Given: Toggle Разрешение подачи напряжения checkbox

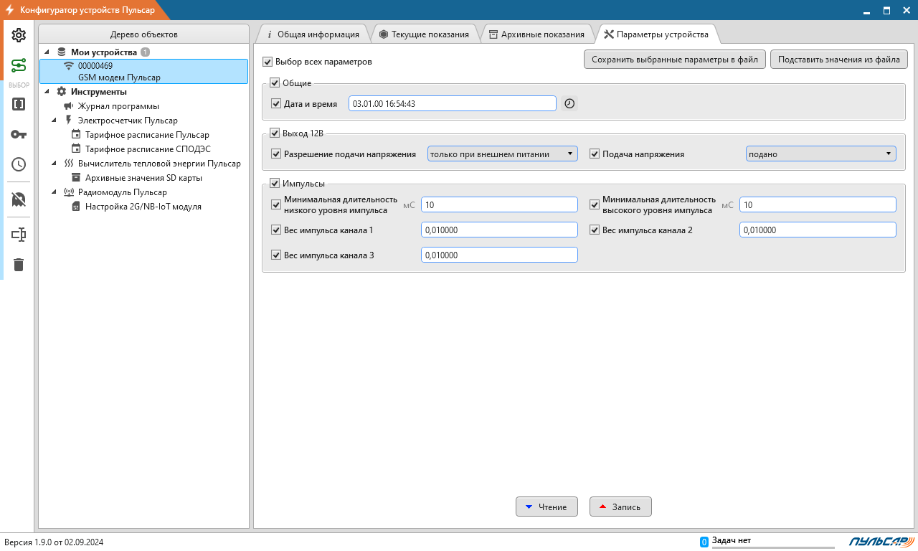Looking at the screenshot, I should (276, 154).
